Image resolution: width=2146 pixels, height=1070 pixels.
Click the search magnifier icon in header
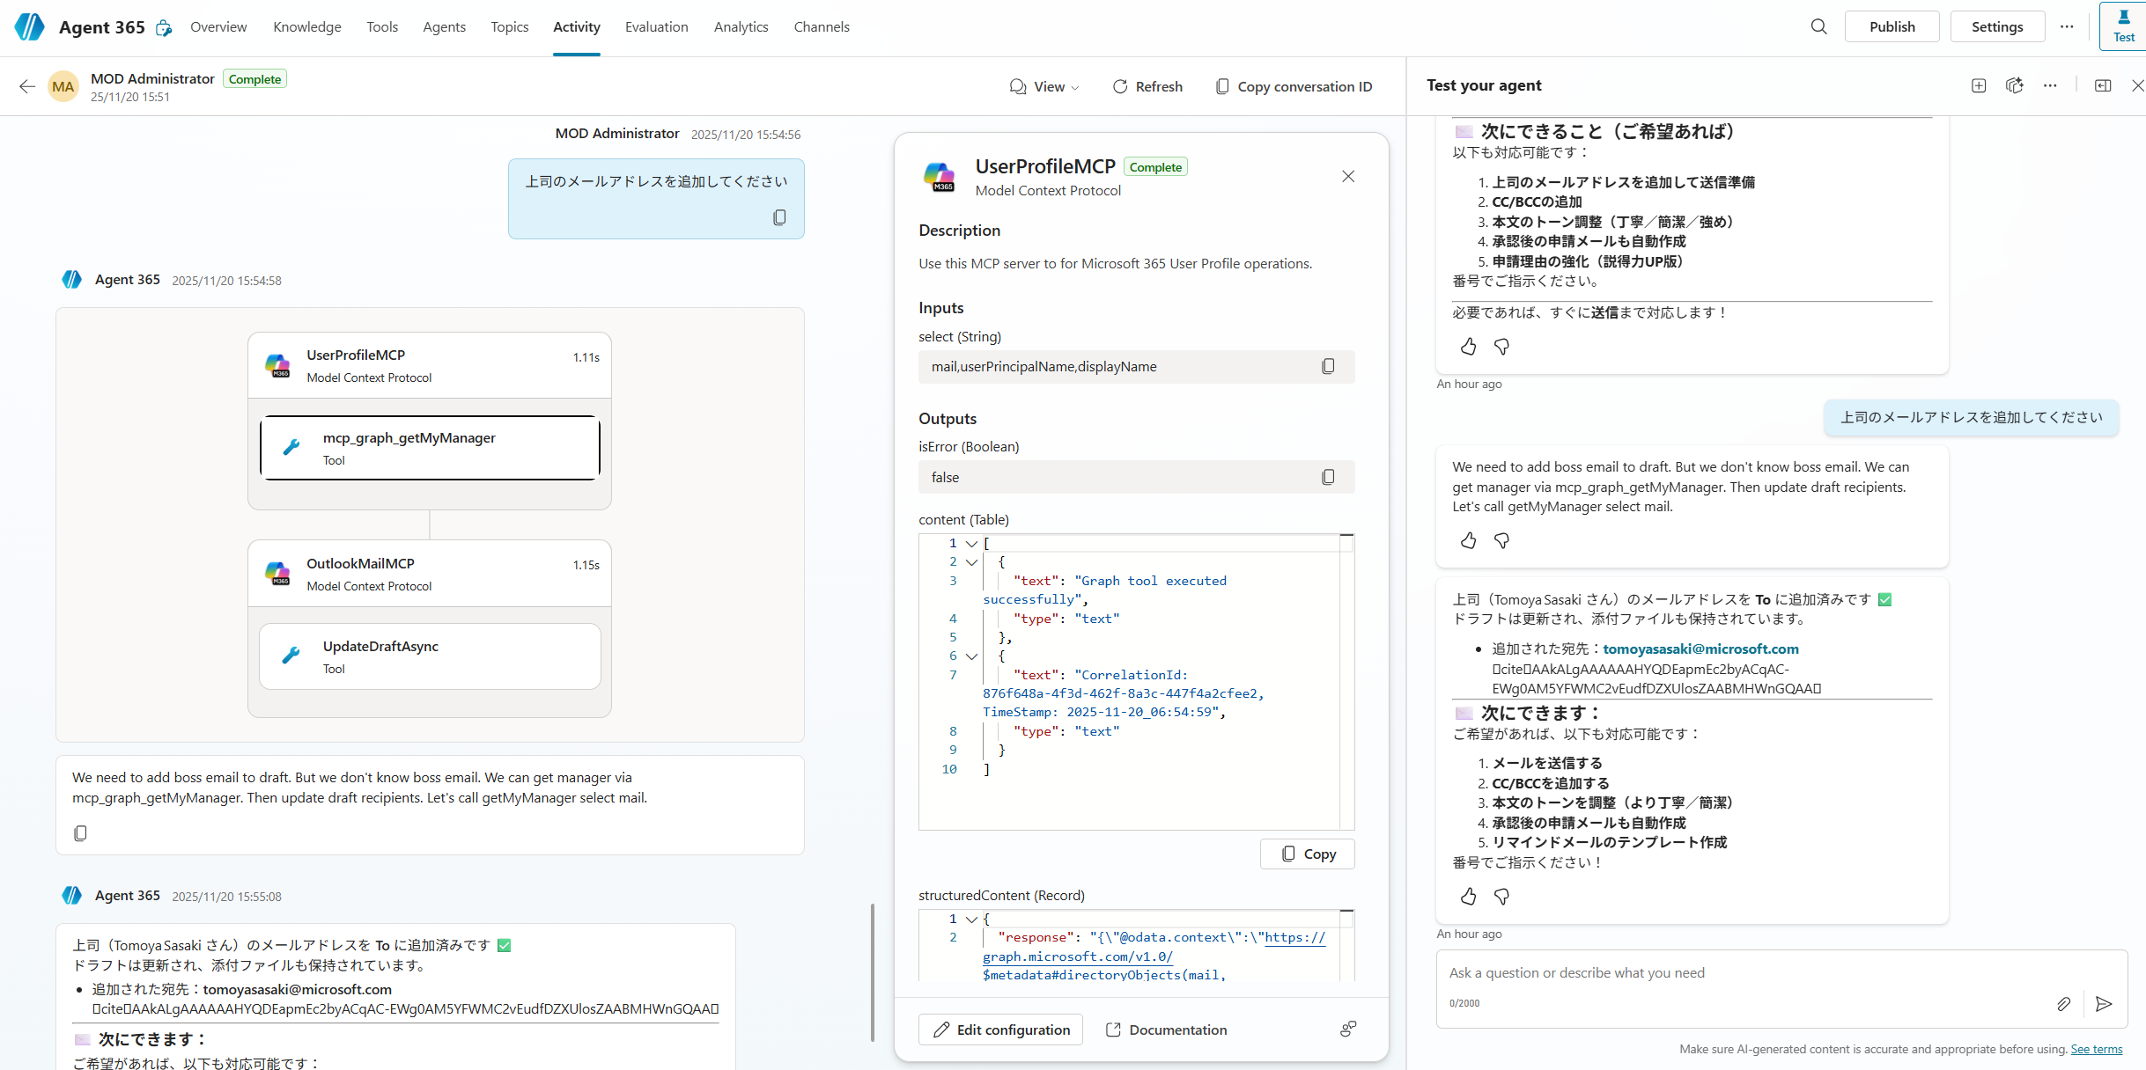pyautogui.click(x=1818, y=26)
